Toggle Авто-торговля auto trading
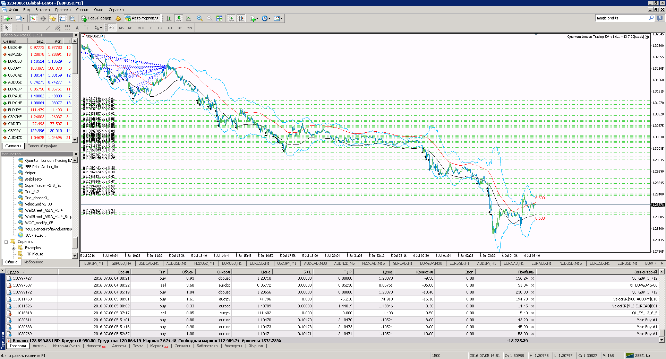The width and height of the screenshot is (666, 359). coord(142,18)
